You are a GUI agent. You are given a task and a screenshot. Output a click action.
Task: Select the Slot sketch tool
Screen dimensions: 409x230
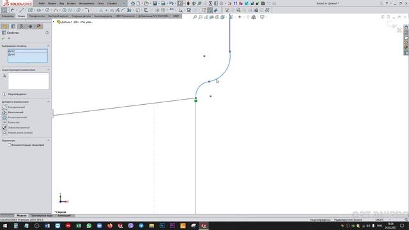click(x=38, y=10)
